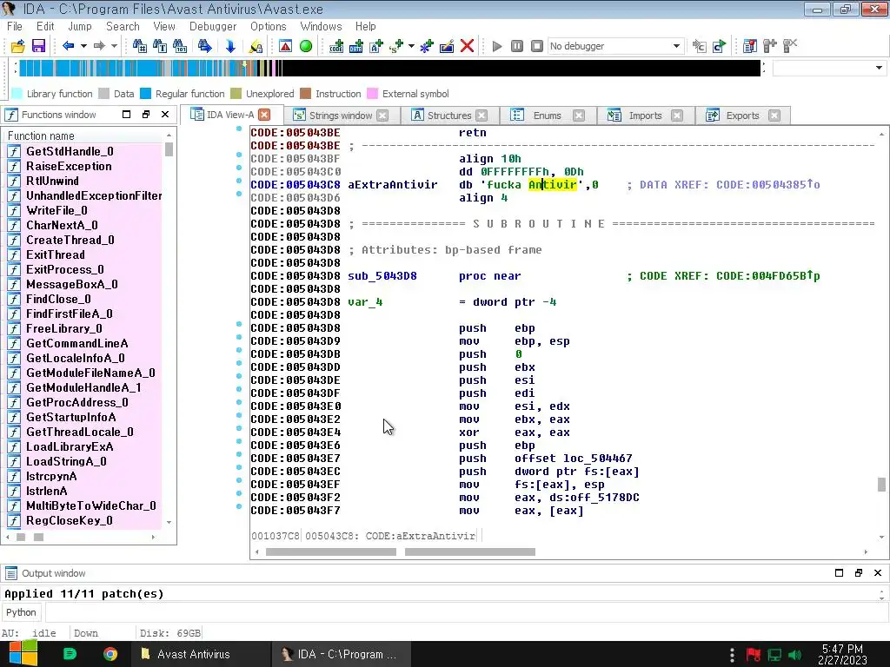Viewport: 890px width, 667px height.
Task: Open the File menu
Action: coord(15,26)
